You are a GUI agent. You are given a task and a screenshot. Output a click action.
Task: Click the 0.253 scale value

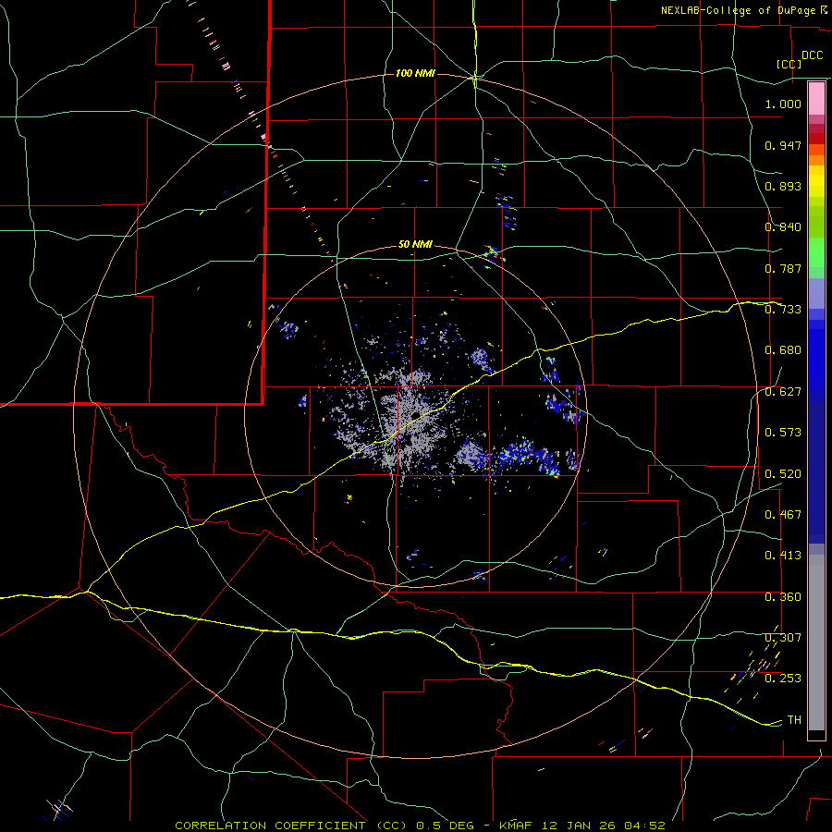[783, 679]
